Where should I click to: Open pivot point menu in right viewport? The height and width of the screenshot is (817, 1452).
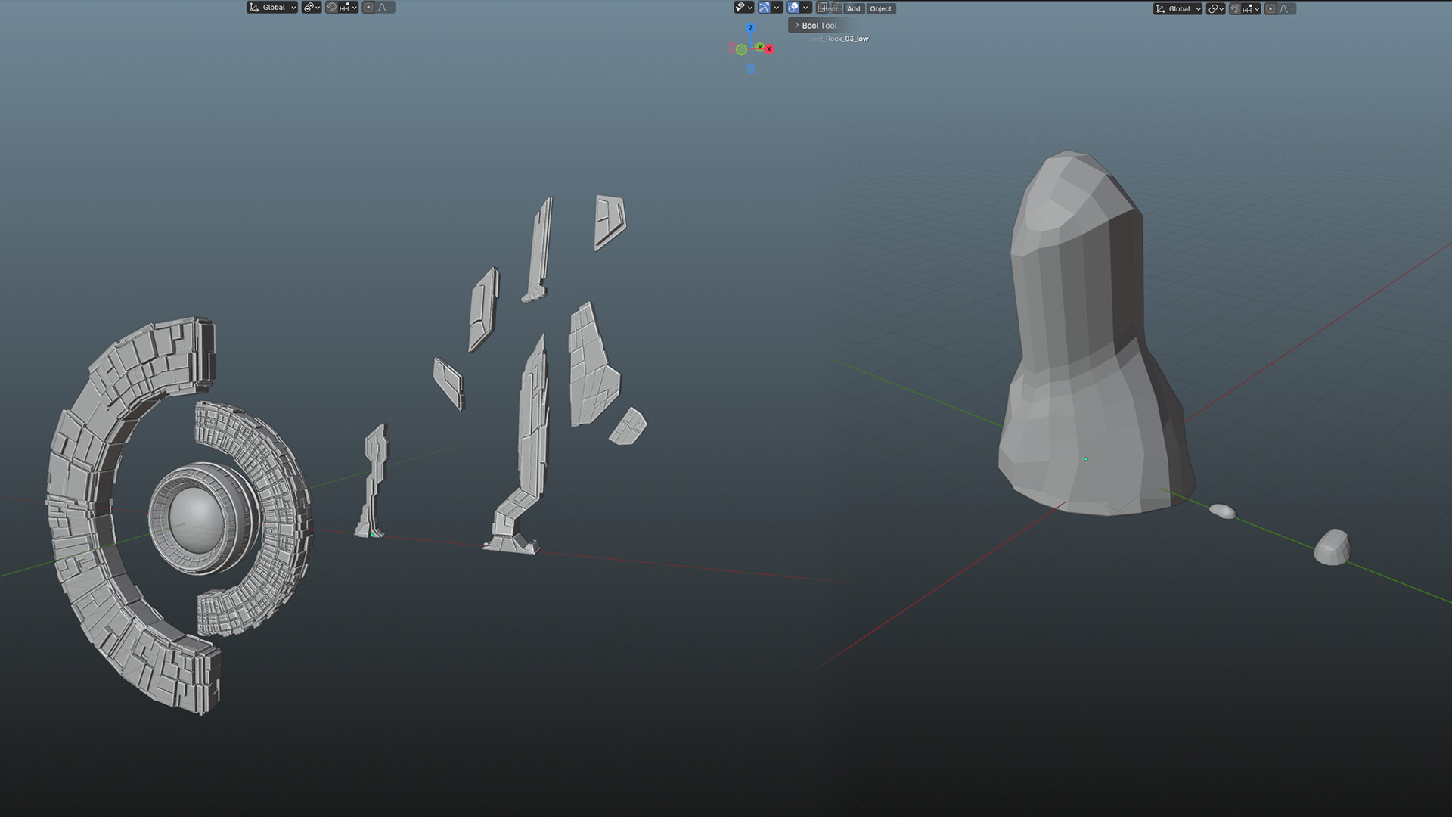click(1215, 9)
